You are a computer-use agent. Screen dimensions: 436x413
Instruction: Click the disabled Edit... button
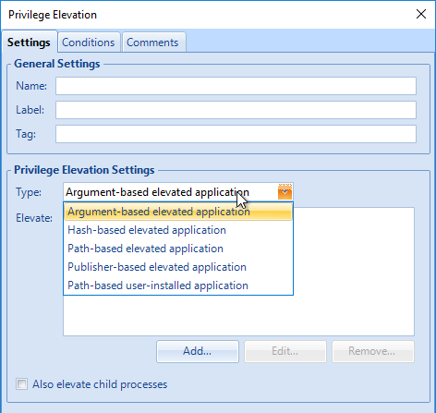point(285,351)
